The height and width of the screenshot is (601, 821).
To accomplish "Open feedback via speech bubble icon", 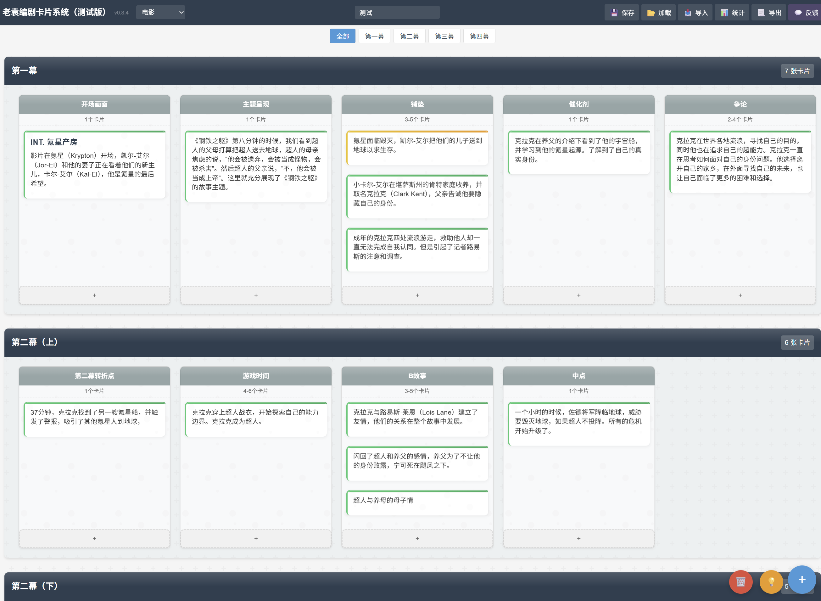I will point(798,13).
